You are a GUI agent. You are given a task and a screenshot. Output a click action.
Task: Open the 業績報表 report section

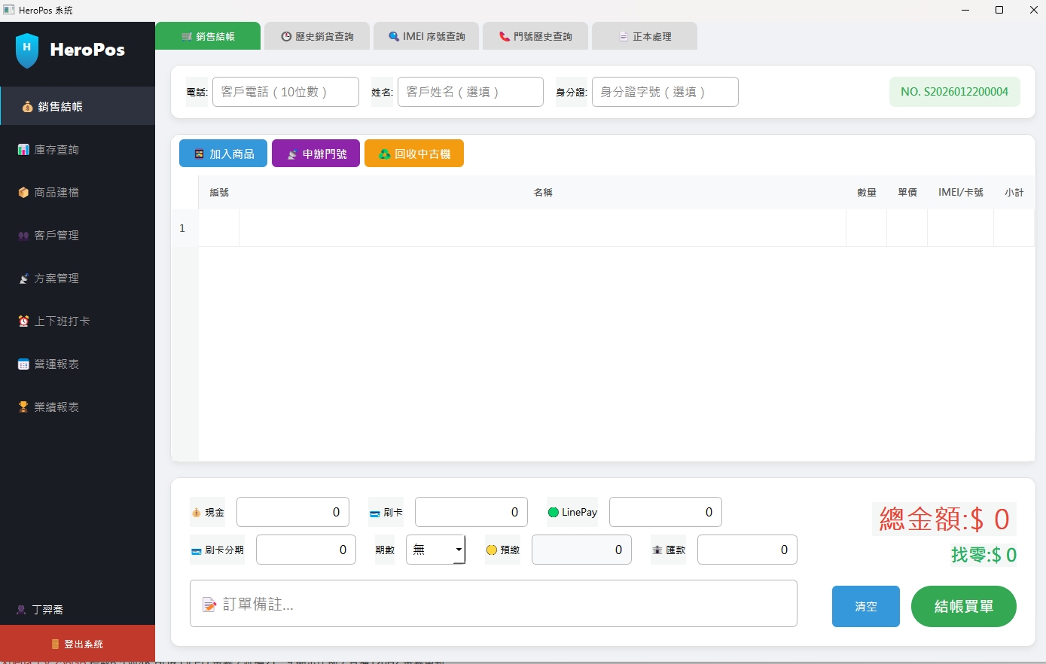tap(56, 407)
